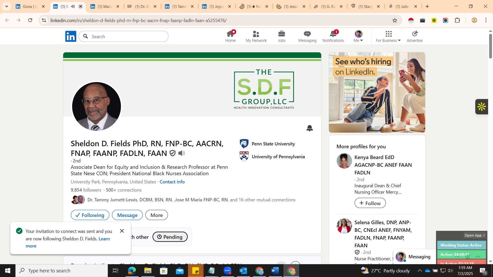Open Sheldon D. Fields profile photo

pos(97,106)
